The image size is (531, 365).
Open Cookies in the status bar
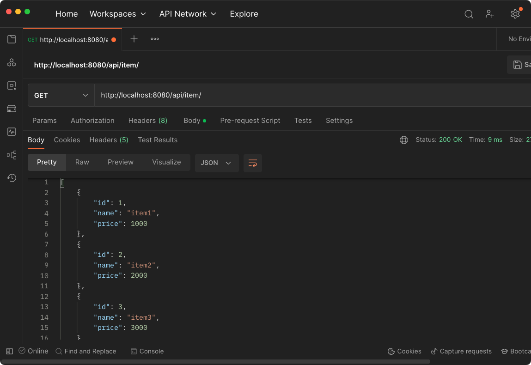pos(404,351)
